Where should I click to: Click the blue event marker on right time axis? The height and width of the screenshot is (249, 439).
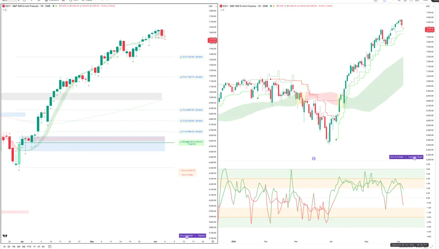(x=414, y=158)
